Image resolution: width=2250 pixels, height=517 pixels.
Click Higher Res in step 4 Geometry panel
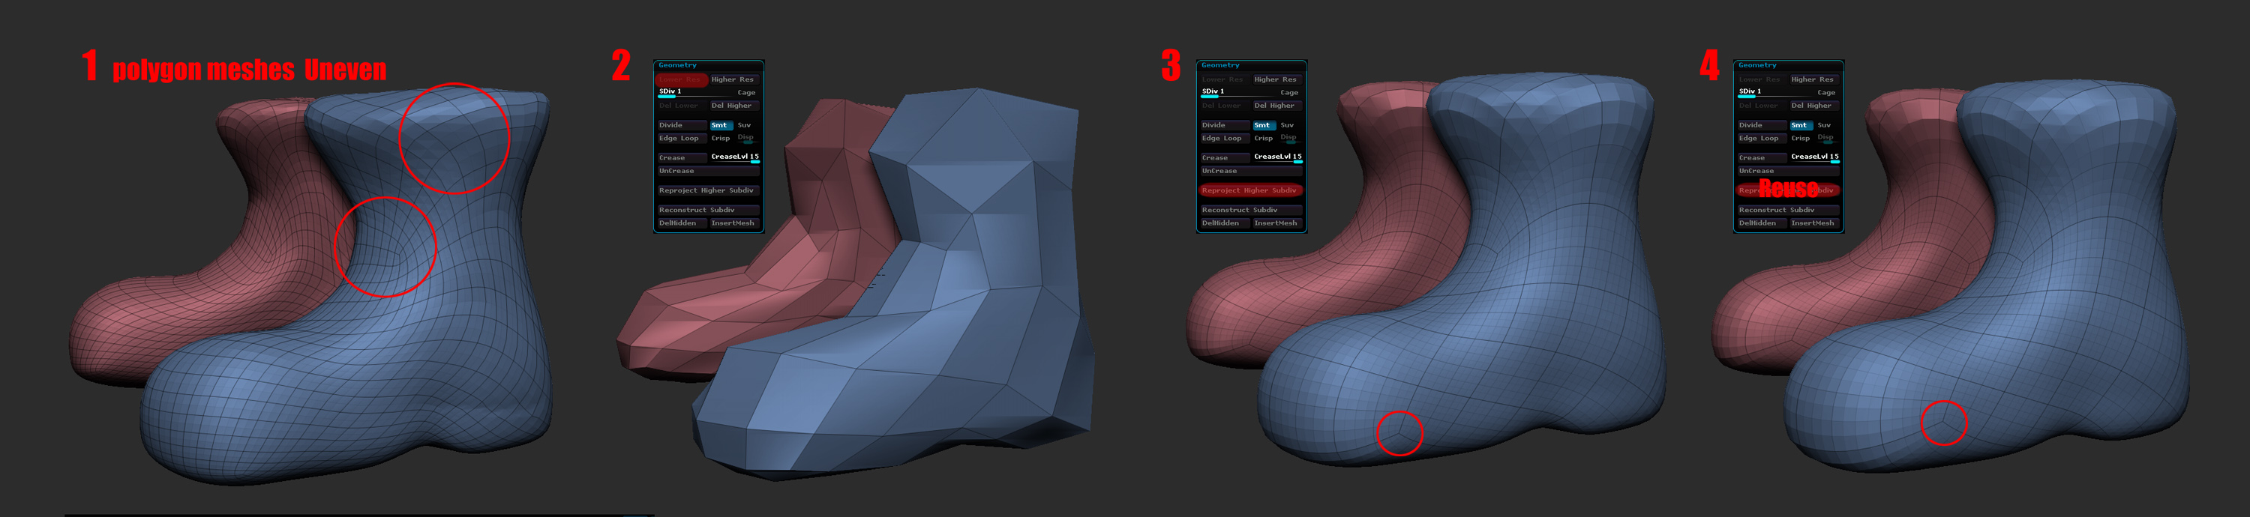click(1815, 79)
